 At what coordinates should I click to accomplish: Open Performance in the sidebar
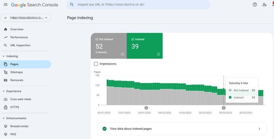pos(26,37)
